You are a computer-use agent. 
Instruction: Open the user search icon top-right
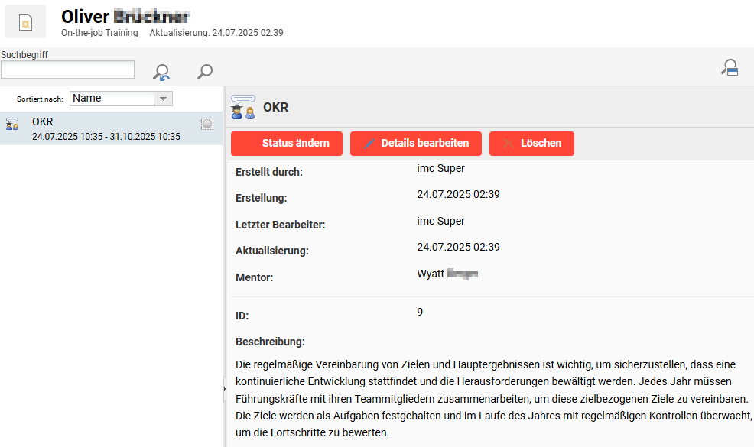tap(730, 67)
